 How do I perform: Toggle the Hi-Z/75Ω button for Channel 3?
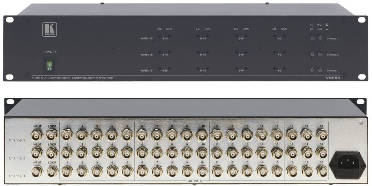pos(320,38)
